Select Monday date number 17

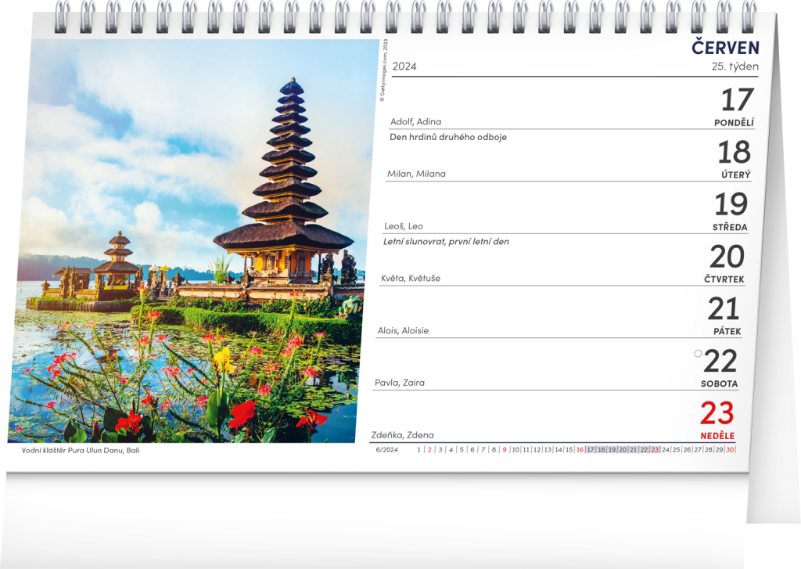coord(736,100)
